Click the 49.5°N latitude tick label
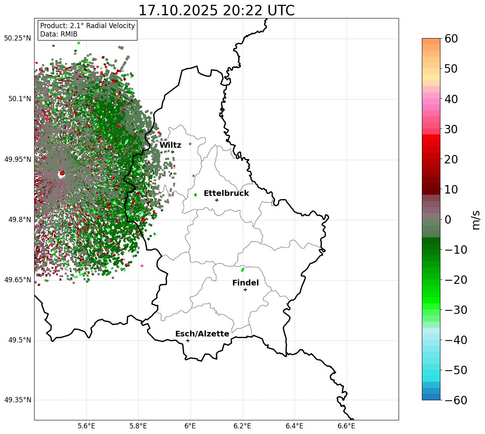The width and height of the screenshot is (485, 434). pyautogui.click(x=19, y=340)
